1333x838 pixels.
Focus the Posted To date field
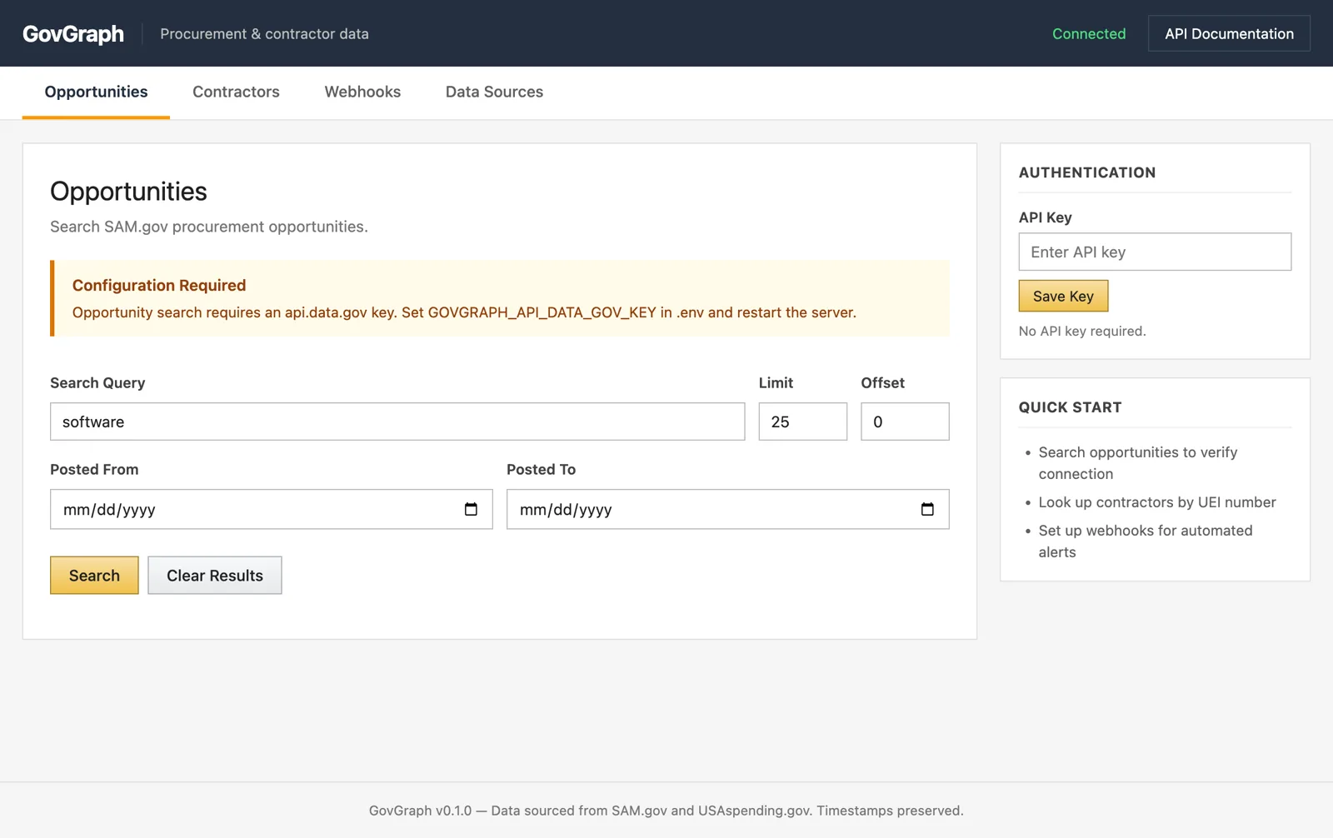point(727,509)
